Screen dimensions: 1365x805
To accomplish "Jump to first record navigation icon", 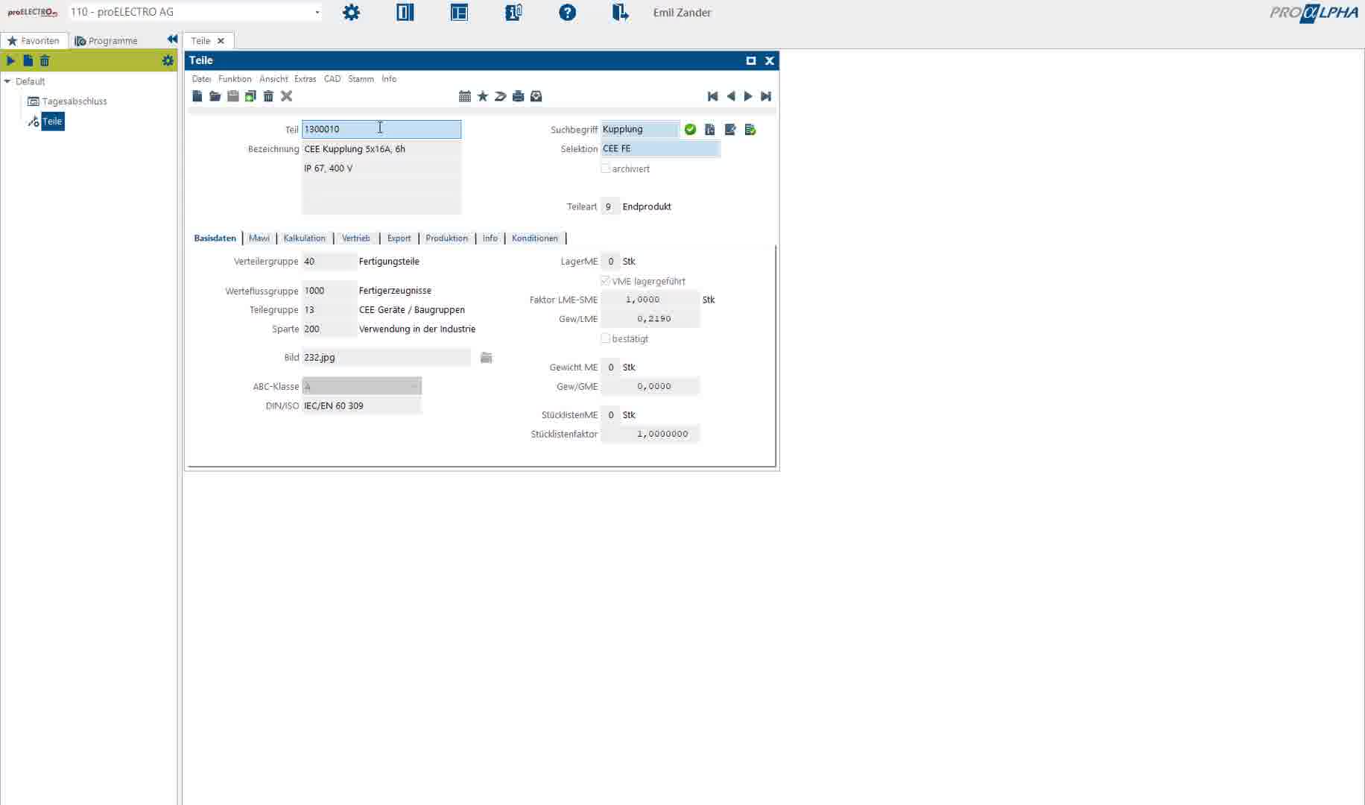I will [713, 96].
